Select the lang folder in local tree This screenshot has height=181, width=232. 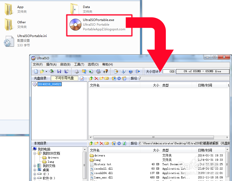(x=51, y=162)
